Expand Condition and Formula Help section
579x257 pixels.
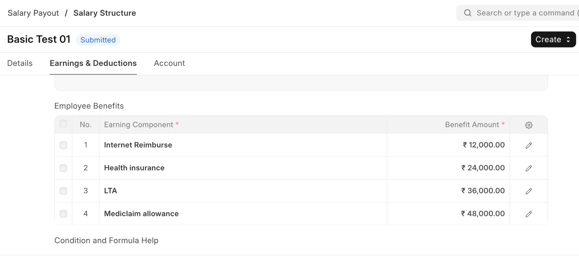[106, 241]
